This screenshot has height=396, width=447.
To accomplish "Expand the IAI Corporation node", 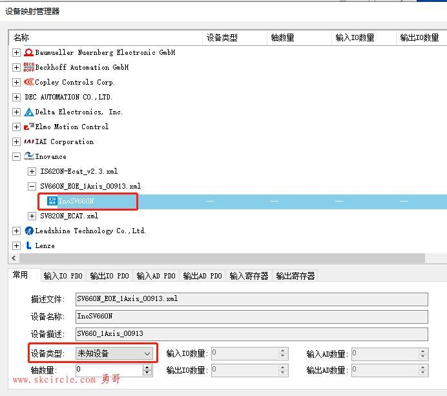I will pyautogui.click(x=16, y=141).
